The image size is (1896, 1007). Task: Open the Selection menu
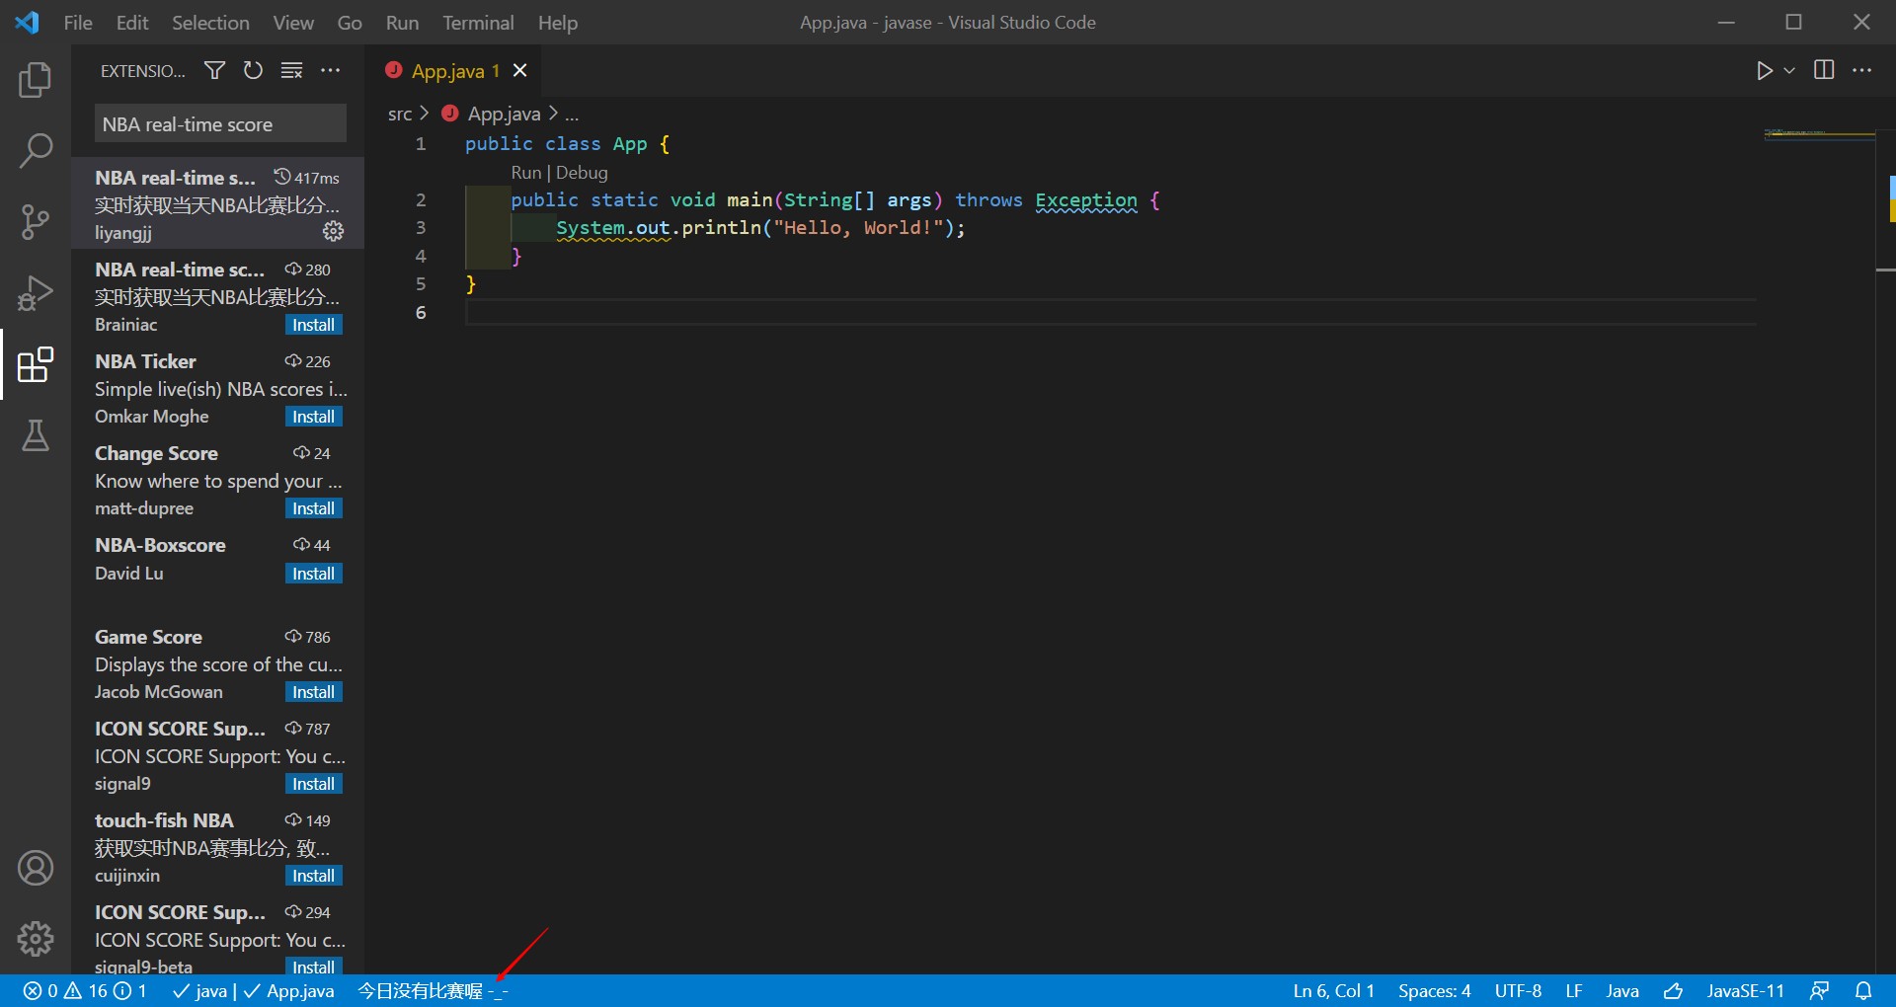coord(210,22)
